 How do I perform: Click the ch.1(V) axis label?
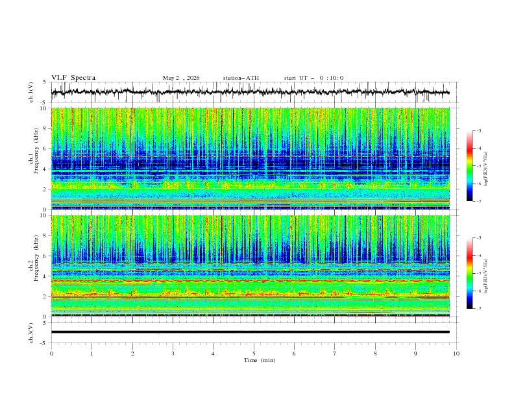tap(31, 92)
